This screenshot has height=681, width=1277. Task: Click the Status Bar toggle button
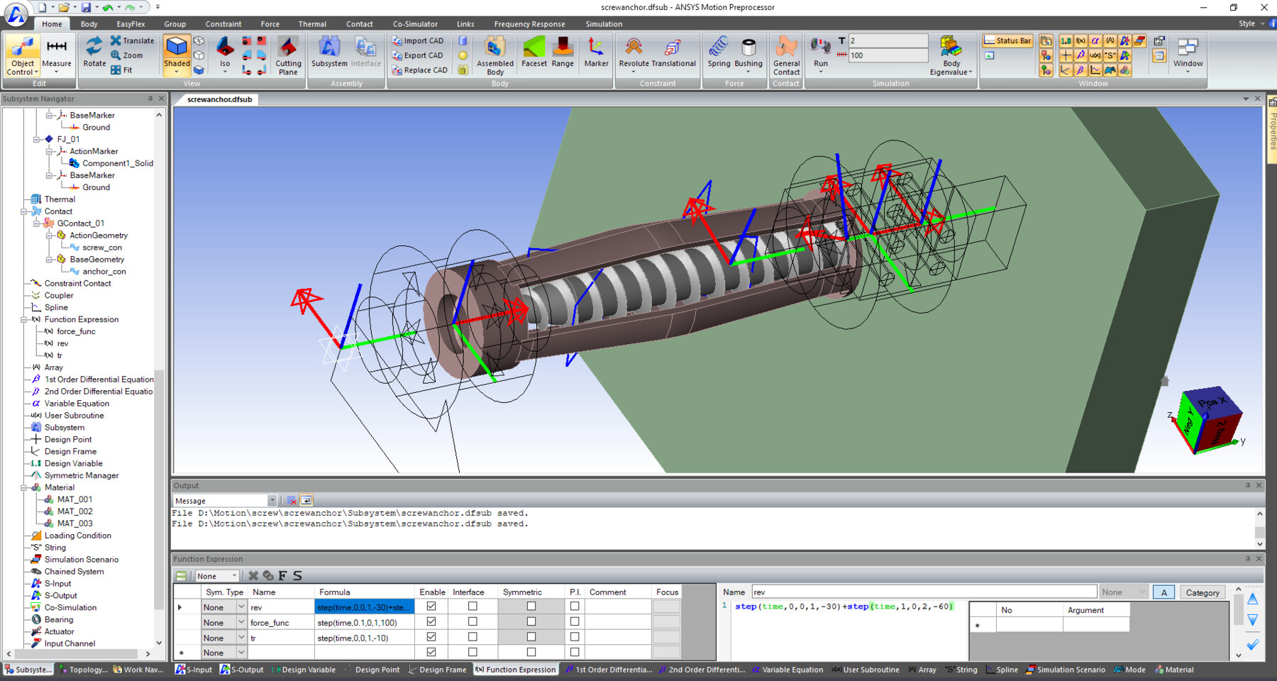(x=1006, y=40)
